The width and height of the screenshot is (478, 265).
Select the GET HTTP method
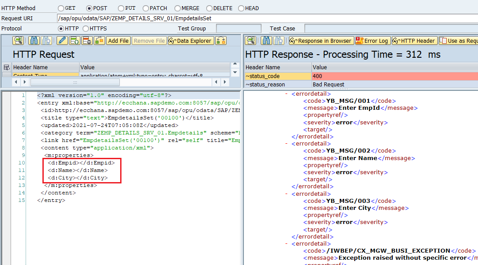click(61, 8)
